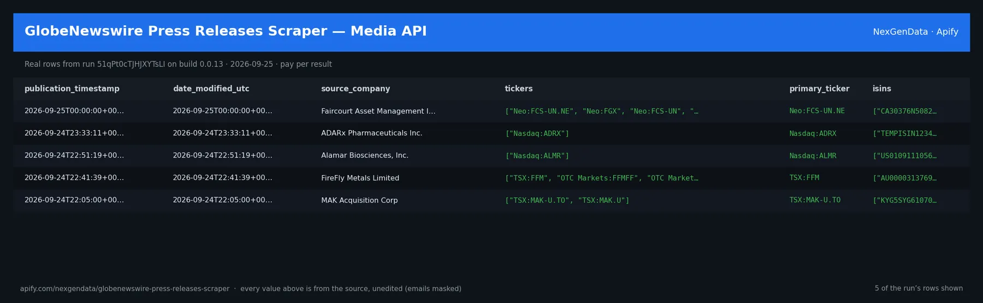Click tickers cell ["Nasdaq:ALMR"]

(537, 156)
